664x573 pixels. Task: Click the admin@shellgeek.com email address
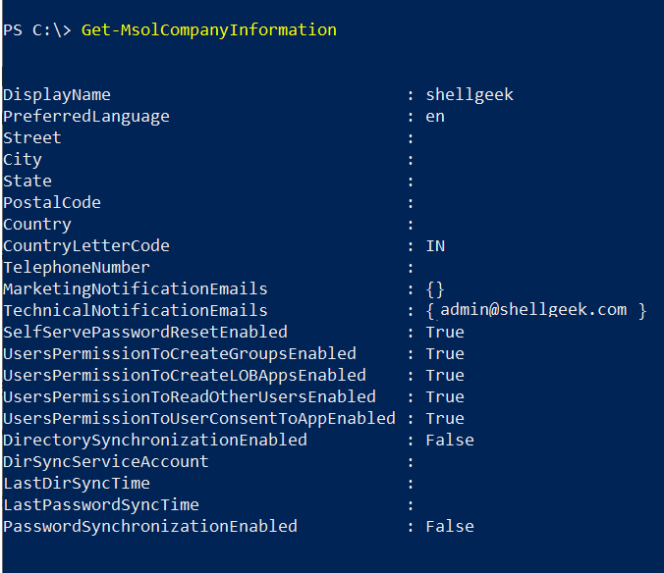(x=533, y=310)
